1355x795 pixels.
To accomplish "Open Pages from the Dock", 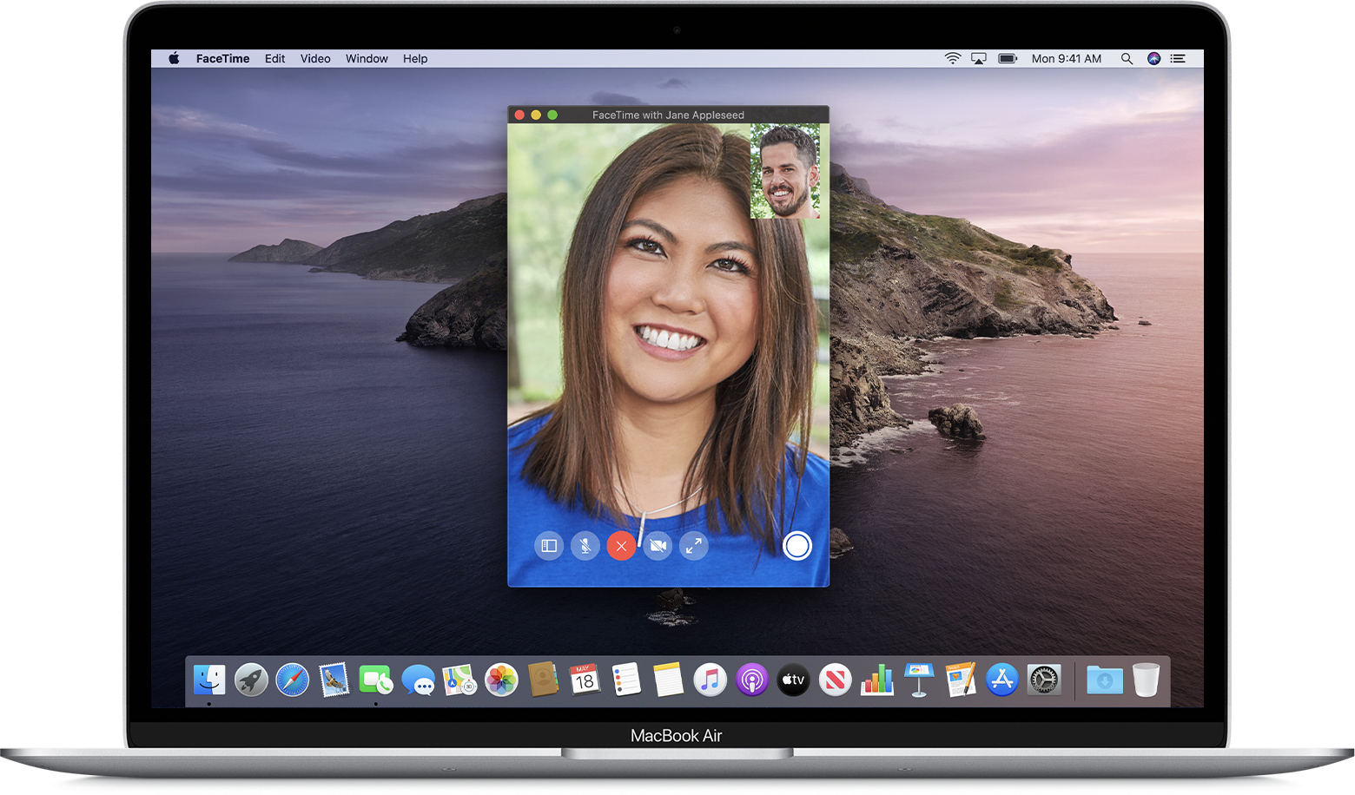I will (x=960, y=680).
